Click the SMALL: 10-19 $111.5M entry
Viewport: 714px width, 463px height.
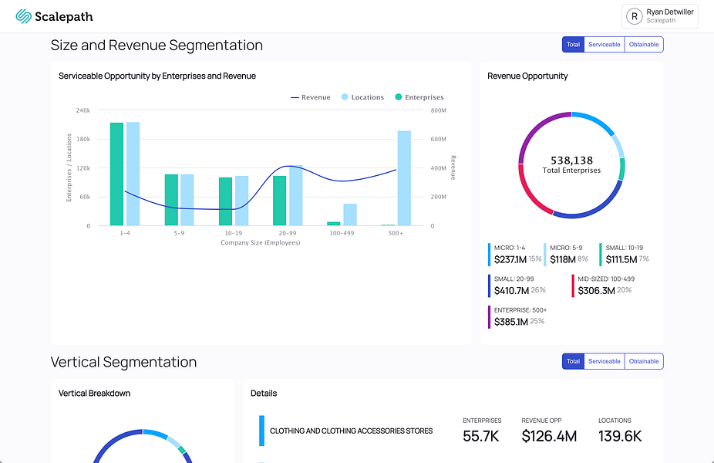tap(625, 255)
